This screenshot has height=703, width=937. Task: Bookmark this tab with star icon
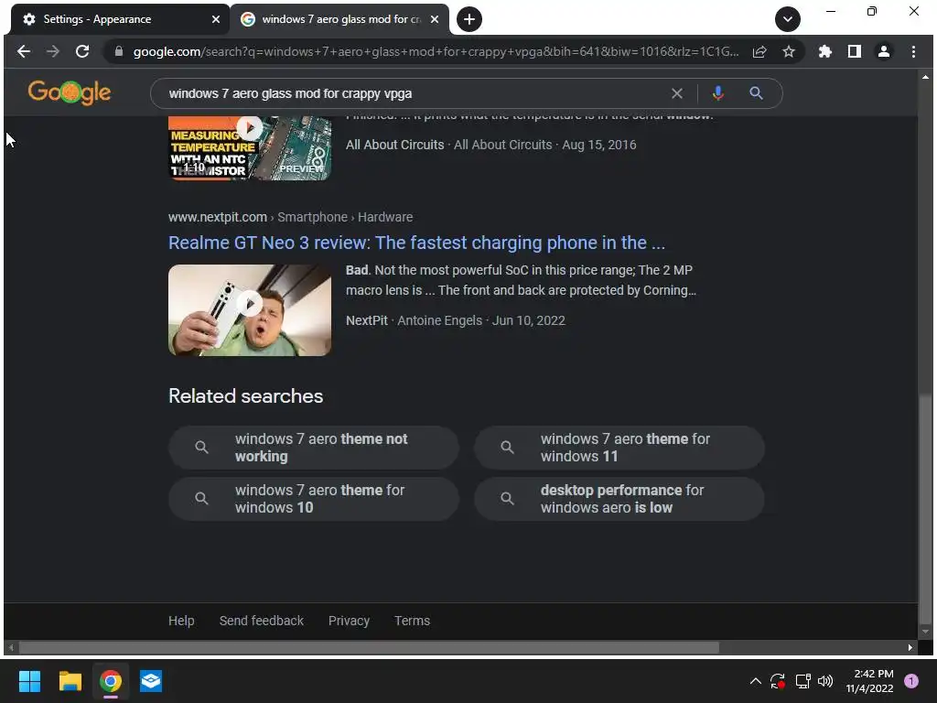pos(789,51)
